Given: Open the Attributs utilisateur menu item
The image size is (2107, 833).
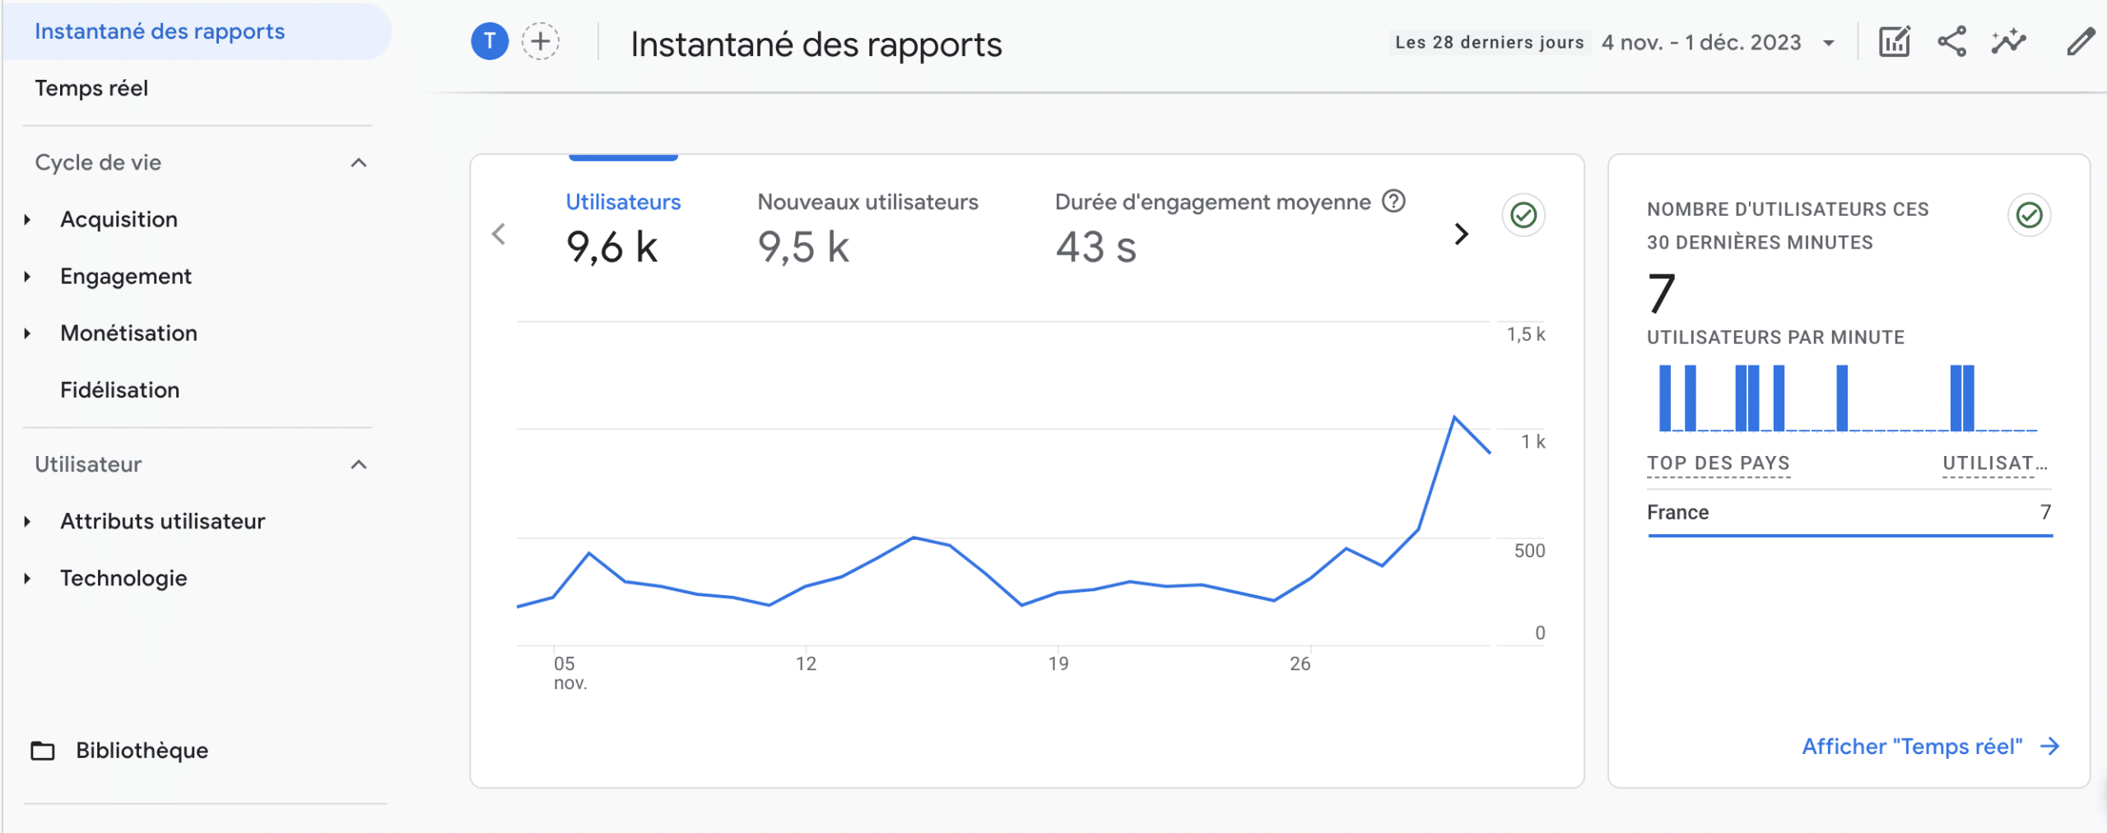Looking at the screenshot, I should [163, 521].
